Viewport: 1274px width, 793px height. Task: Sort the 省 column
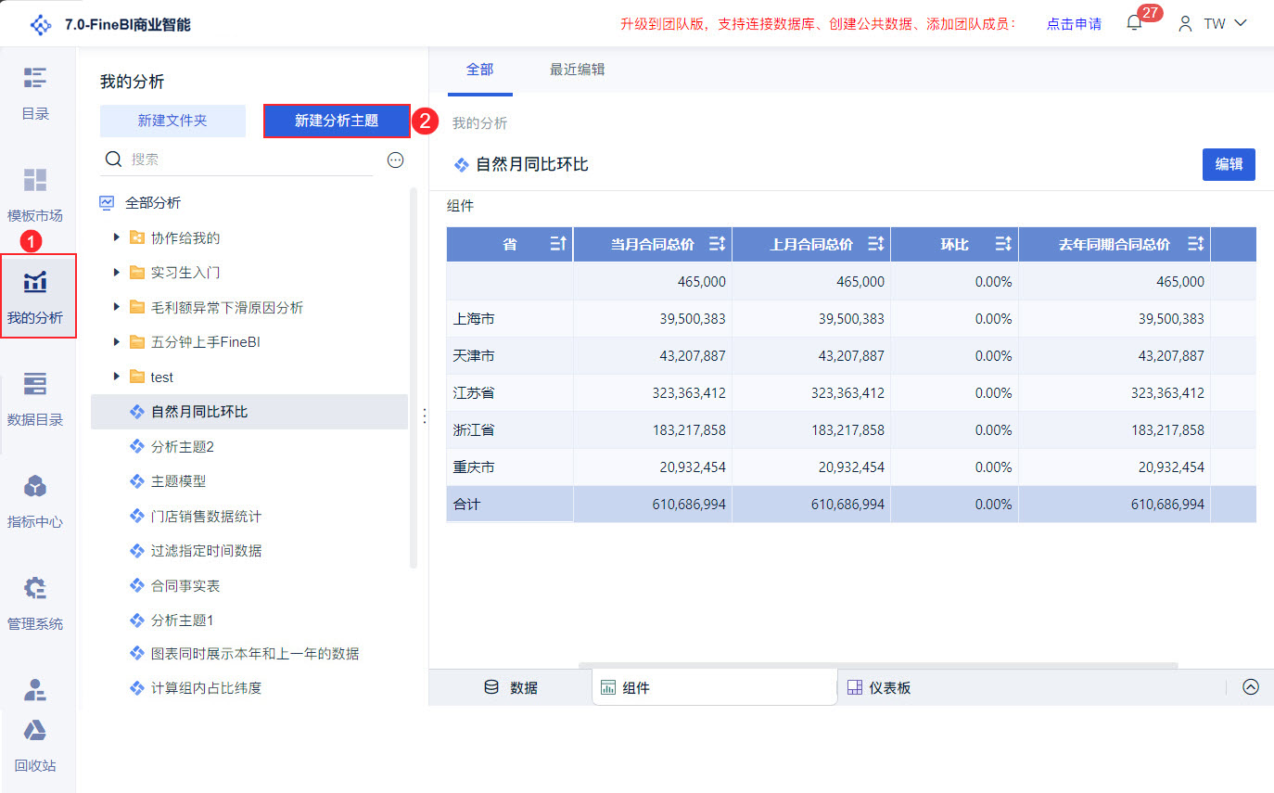click(557, 244)
